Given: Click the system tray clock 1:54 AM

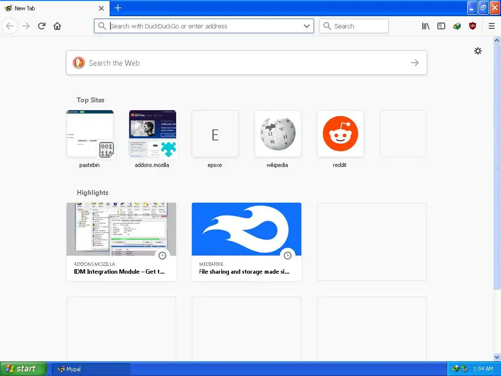Looking at the screenshot, I should tap(483, 369).
